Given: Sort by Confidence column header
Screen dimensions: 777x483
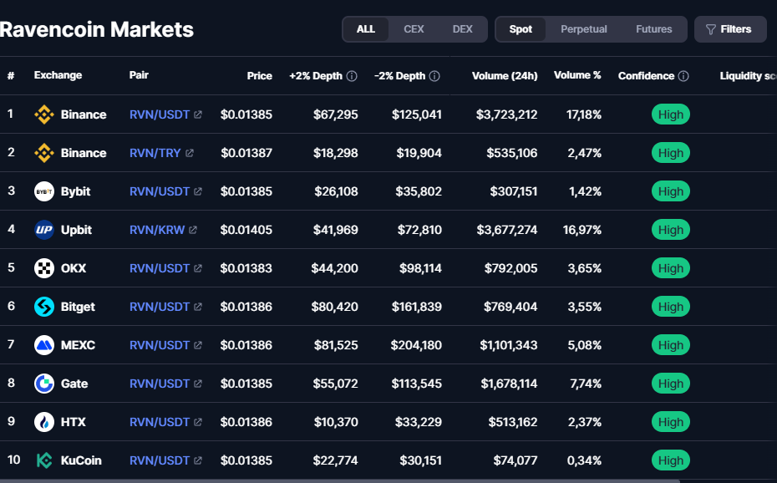Looking at the screenshot, I should [x=646, y=76].
